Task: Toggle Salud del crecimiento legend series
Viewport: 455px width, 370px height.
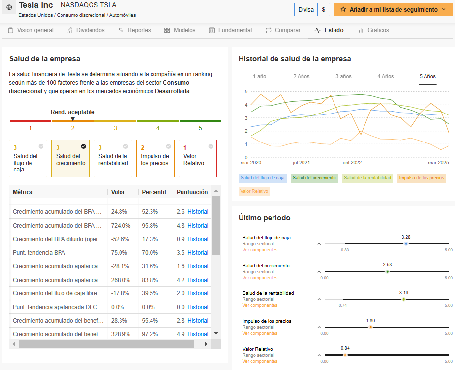Action: click(314, 178)
